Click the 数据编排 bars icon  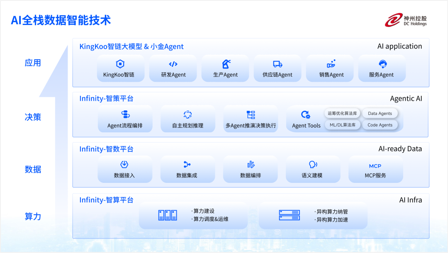(x=251, y=165)
